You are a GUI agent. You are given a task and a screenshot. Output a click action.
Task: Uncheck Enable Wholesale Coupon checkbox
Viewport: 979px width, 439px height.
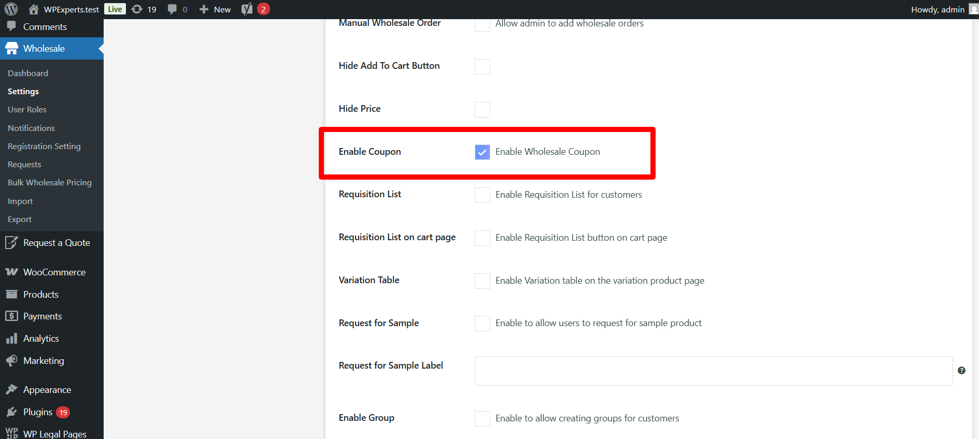[x=483, y=152]
